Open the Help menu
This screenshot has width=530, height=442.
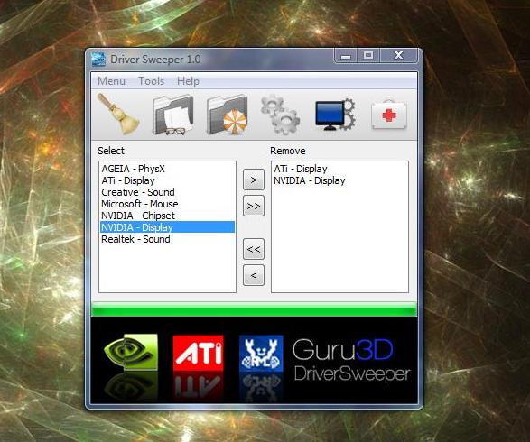click(189, 81)
